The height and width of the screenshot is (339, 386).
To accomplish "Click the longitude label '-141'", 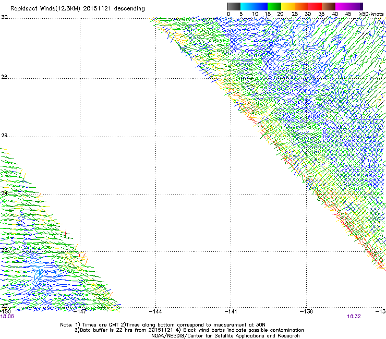I will click(x=231, y=311).
